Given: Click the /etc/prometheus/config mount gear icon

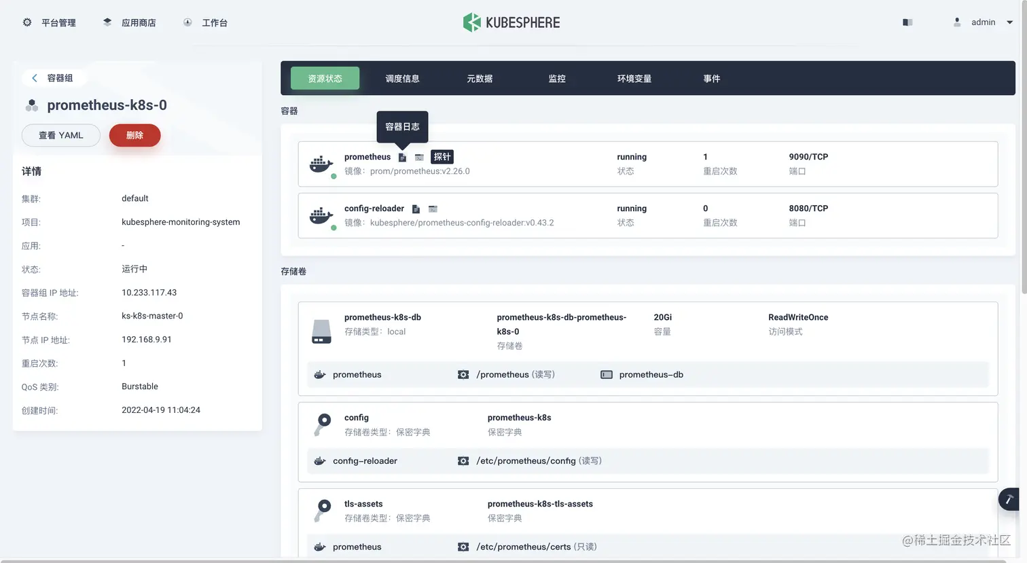Looking at the screenshot, I should click(x=463, y=461).
